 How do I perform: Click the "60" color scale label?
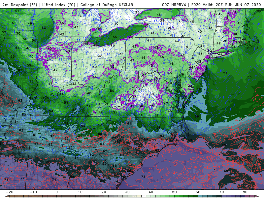[198, 192]
